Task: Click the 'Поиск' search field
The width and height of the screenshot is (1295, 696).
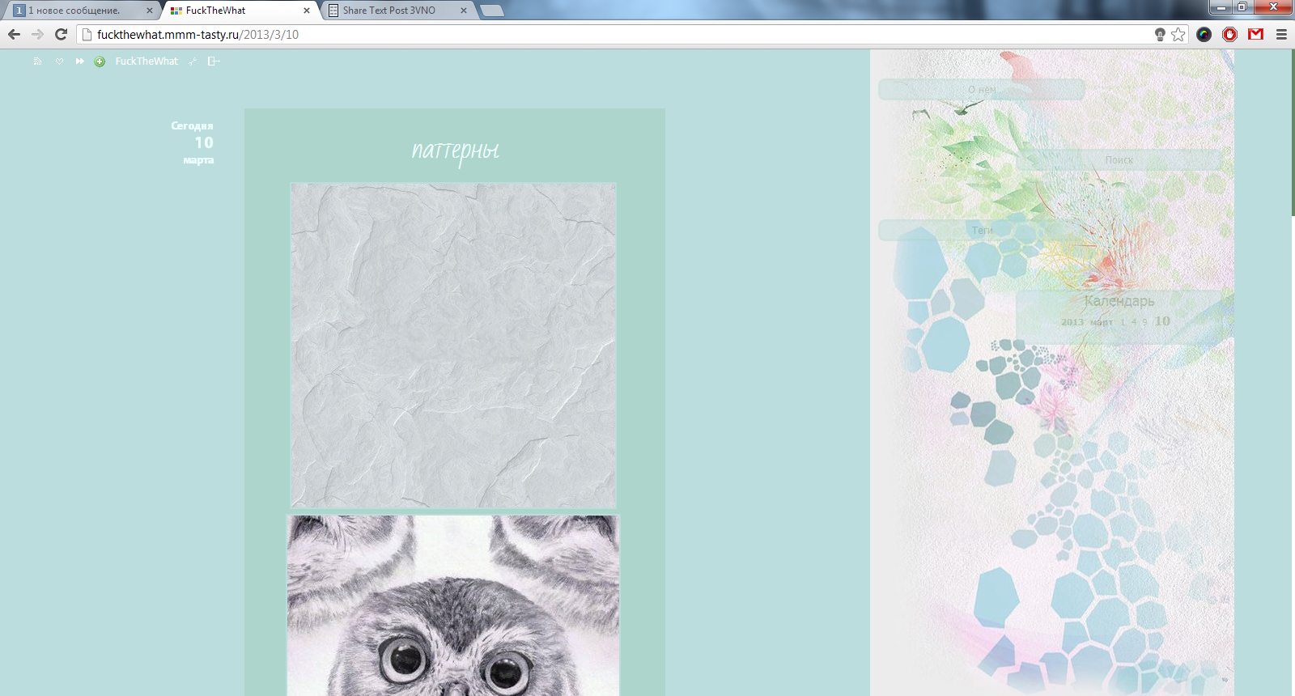Action: point(1119,160)
